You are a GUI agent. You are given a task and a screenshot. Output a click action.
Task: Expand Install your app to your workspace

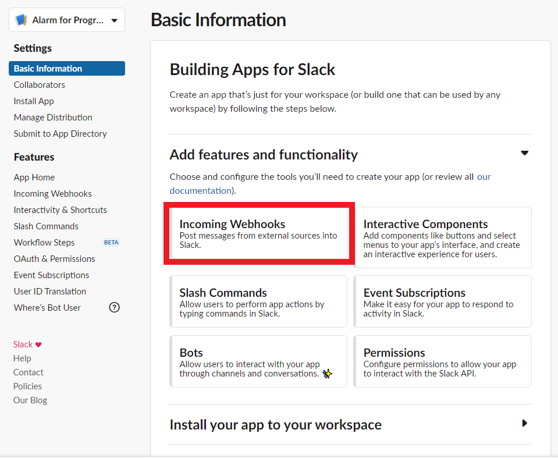[525, 423]
